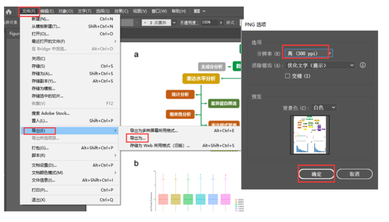
Task: Open the 背景色 background color dropdown
Action: [324, 108]
